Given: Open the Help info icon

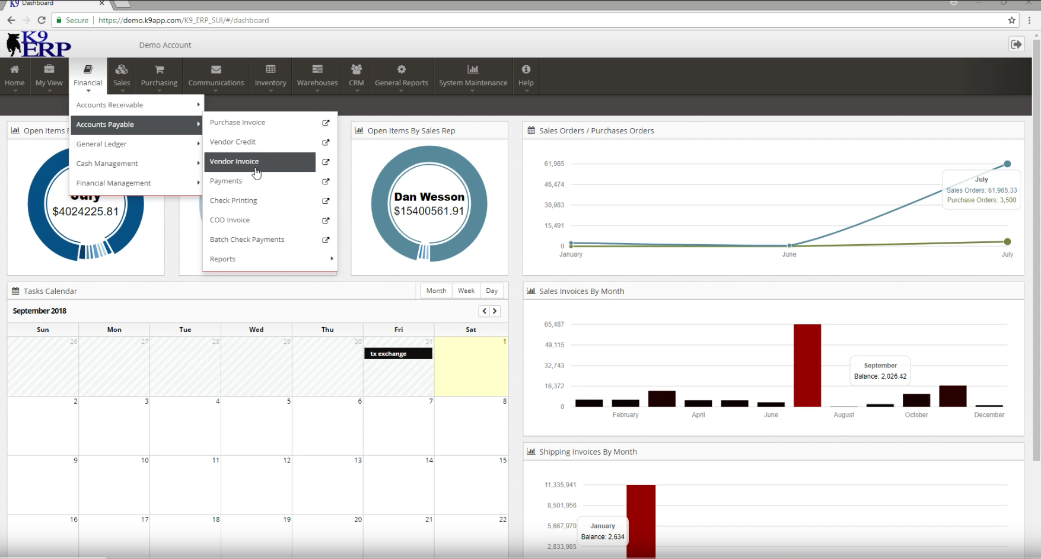Looking at the screenshot, I should (x=526, y=69).
